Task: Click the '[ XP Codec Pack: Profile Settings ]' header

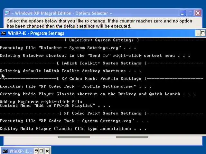Action: point(102,79)
